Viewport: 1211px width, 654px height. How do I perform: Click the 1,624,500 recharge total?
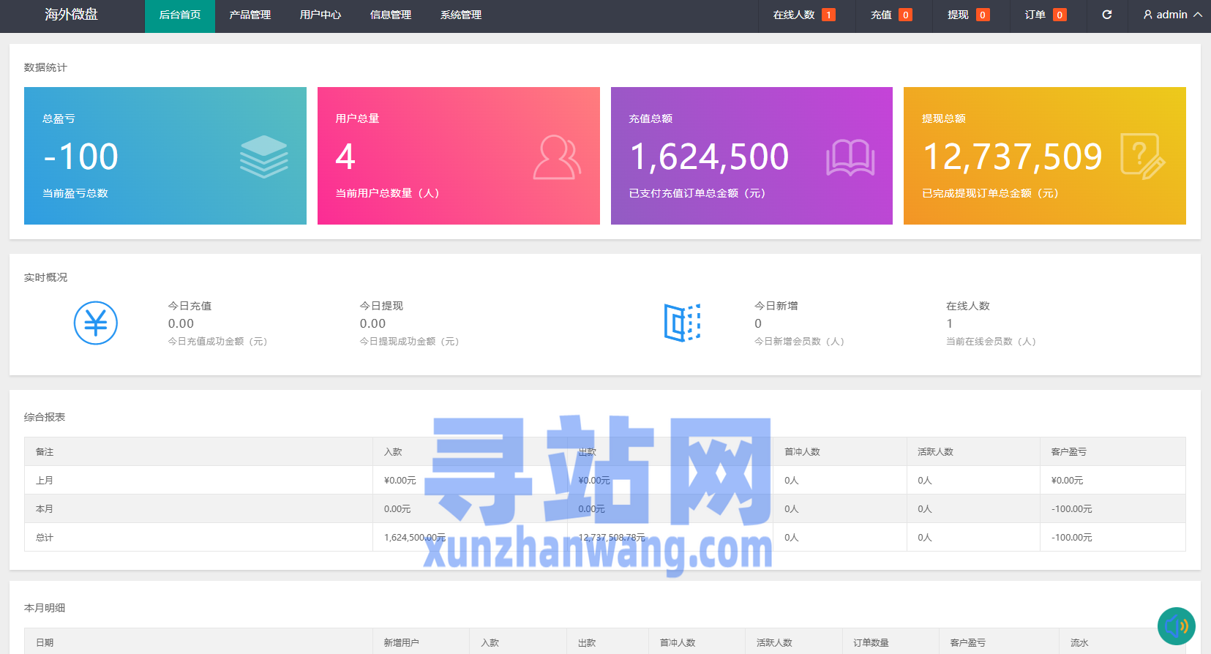point(709,157)
